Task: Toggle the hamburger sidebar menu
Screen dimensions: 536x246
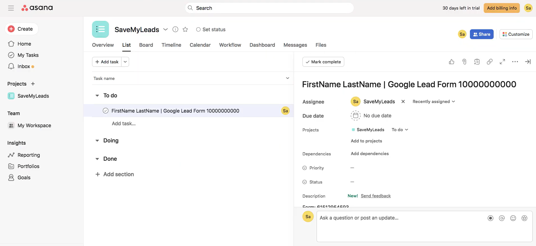Action: pos(11,8)
